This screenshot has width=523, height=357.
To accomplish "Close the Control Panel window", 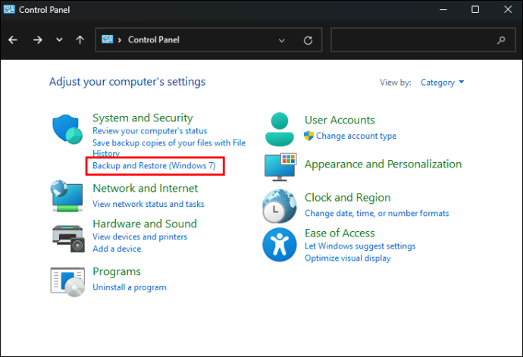I will click(x=508, y=9).
